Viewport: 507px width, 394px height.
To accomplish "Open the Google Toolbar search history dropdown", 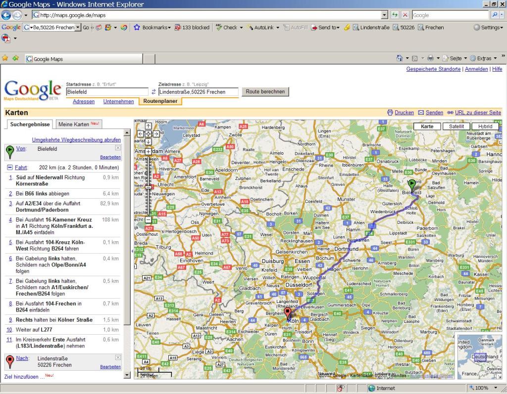I will [x=78, y=28].
